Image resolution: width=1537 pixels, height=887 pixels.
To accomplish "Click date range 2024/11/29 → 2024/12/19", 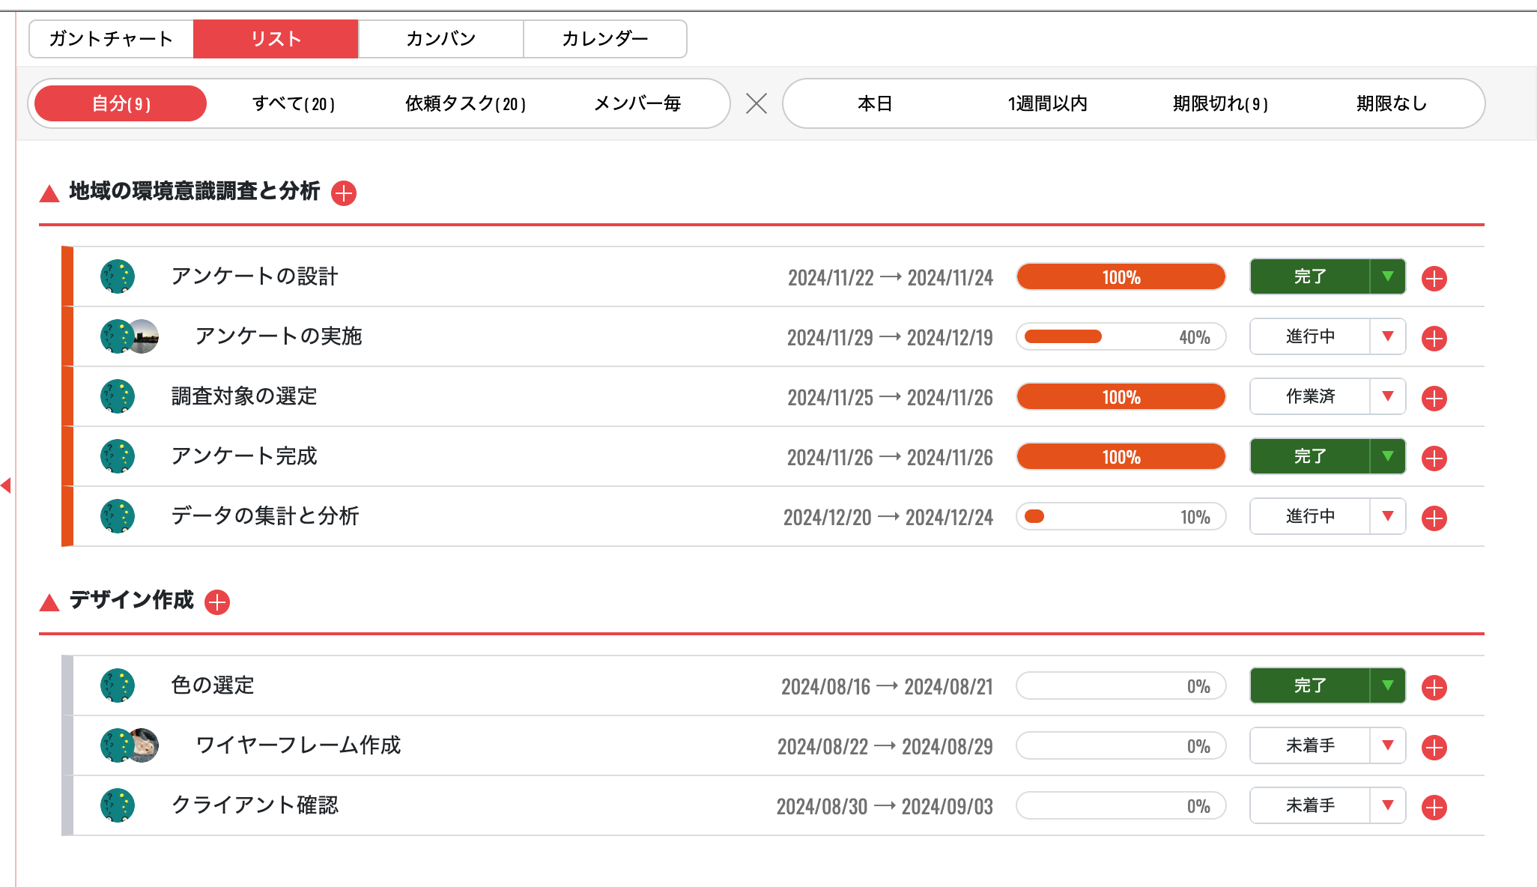I will pos(890,338).
